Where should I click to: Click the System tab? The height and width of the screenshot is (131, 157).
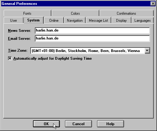tap(33, 20)
